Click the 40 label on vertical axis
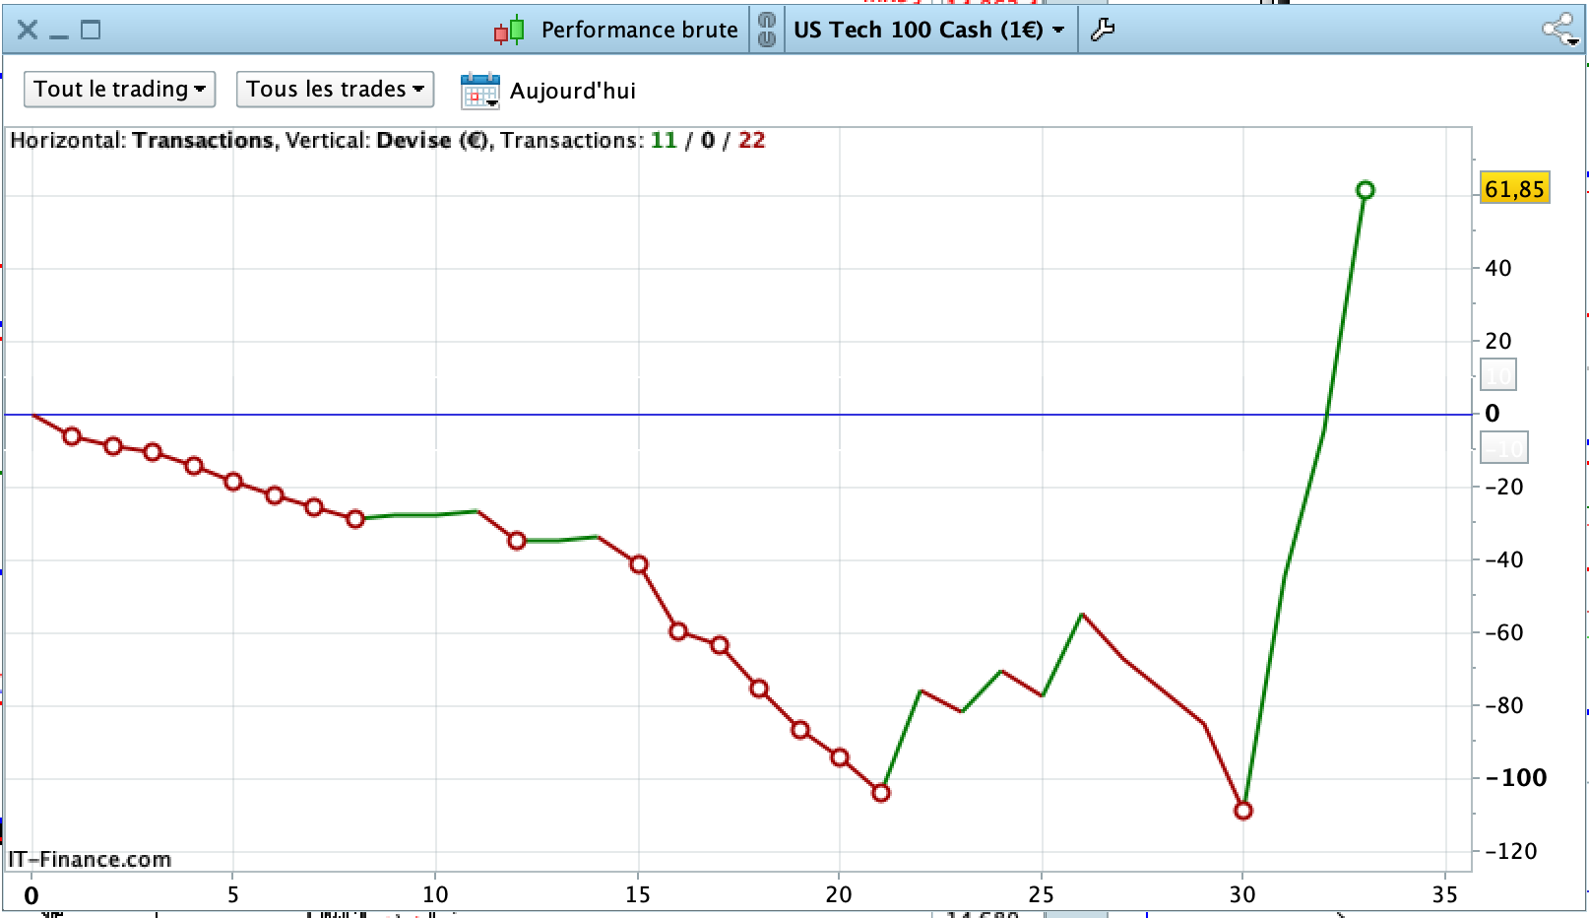The height and width of the screenshot is (918, 1589). click(x=1498, y=268)
